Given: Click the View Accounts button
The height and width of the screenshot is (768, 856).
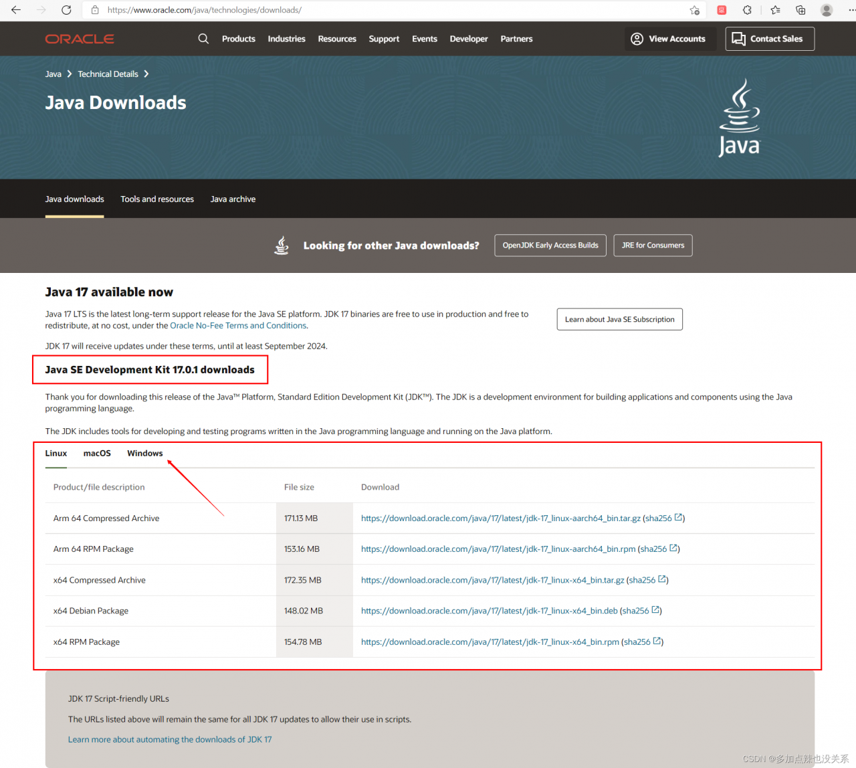Looking at the screenshot, I should [670, 39].
